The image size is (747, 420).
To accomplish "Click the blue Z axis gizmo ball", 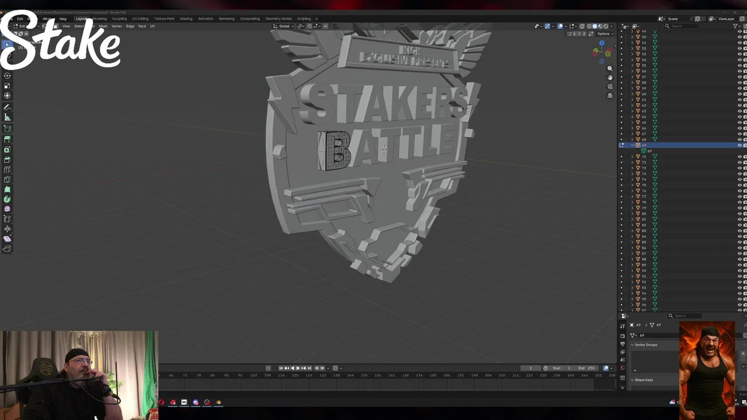I will click(x=602, y=43).
